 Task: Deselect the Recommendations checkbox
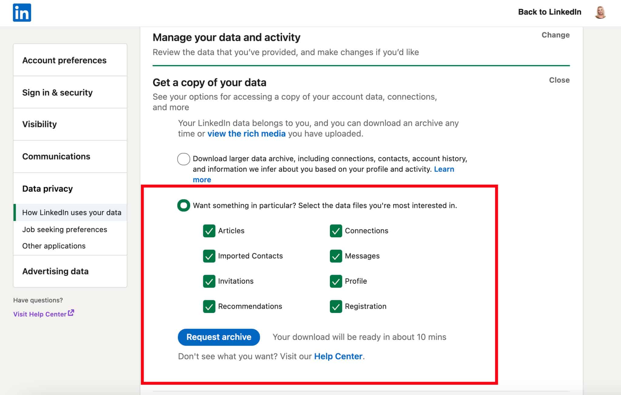pos(209,306)
